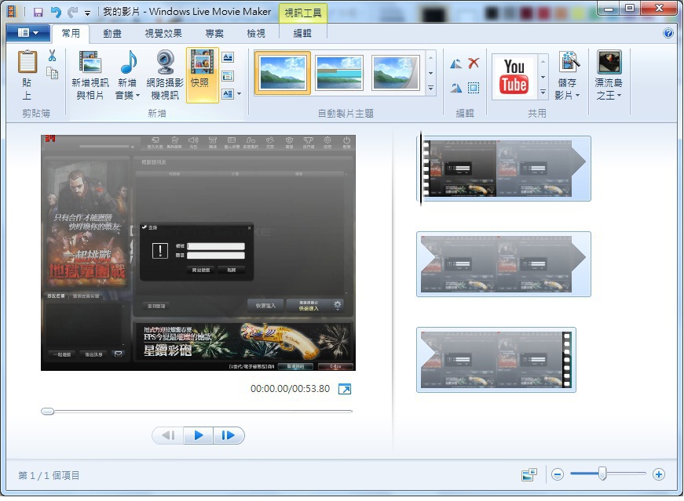
Task: Open the Quick Access Toolbar customize dropdown
Action: pos(88,13)
